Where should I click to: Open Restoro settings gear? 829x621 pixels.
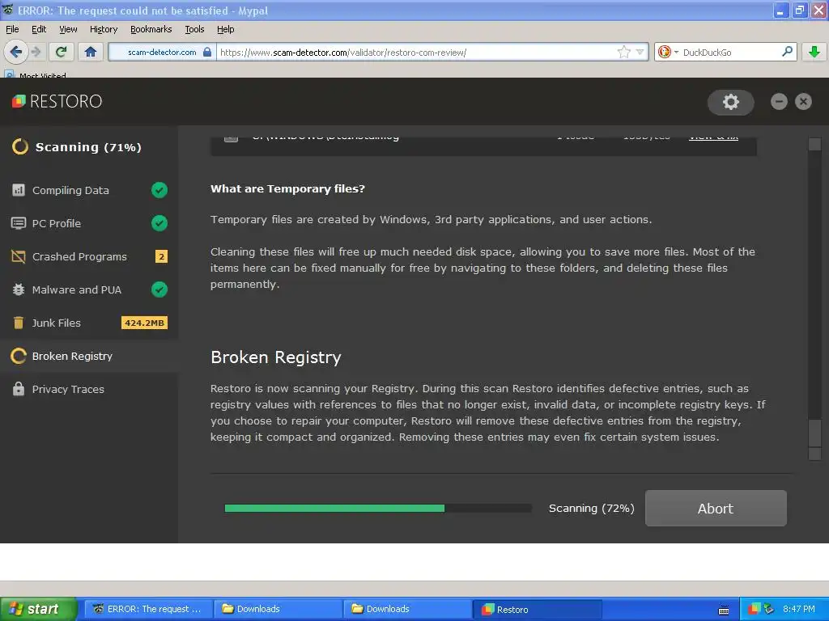pyautogui.click(x=731, y=102)
